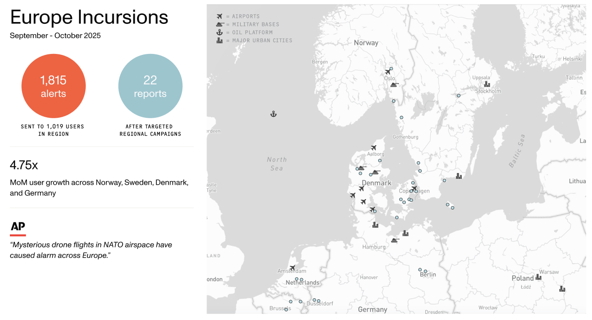Click the Europe Incursions heading

(89, 17)
